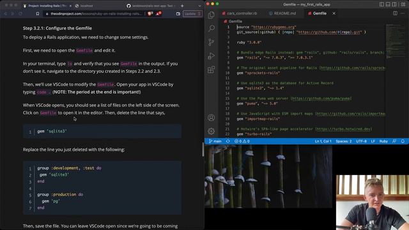Viewport: 409px width, 230px height.
Task: Click the Step 3.2.1: Configure the Gemfile heading
Action: pos(58,28)
